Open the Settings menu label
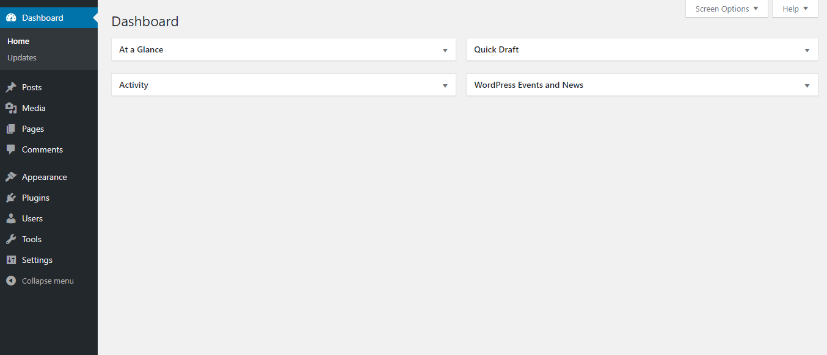The width and height of the screenshot is (827, 355). (37, 260)
